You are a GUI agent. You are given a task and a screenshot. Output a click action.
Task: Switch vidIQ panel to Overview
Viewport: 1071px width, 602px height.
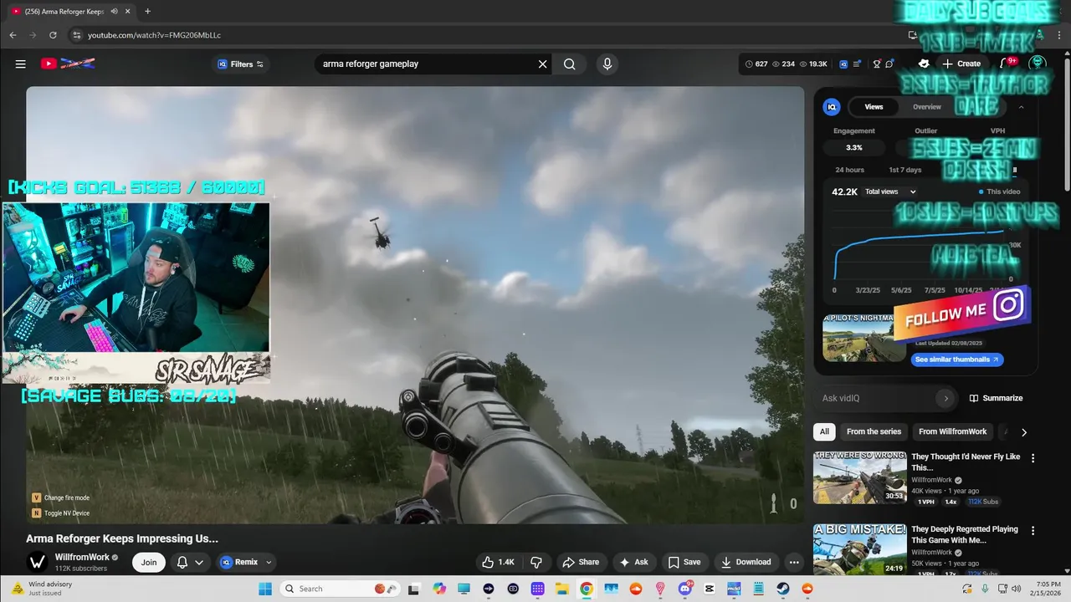tap(927, 107)
